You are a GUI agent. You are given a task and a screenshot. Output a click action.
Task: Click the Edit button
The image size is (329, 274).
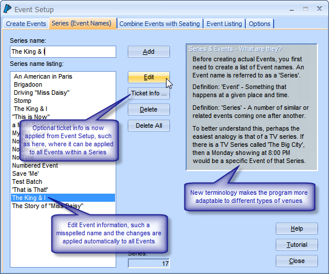(x=149, y=77)
